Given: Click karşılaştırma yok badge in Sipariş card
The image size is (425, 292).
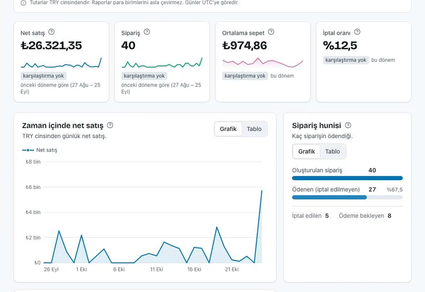Looking at the screenshot, I should [x=144, y=76].
